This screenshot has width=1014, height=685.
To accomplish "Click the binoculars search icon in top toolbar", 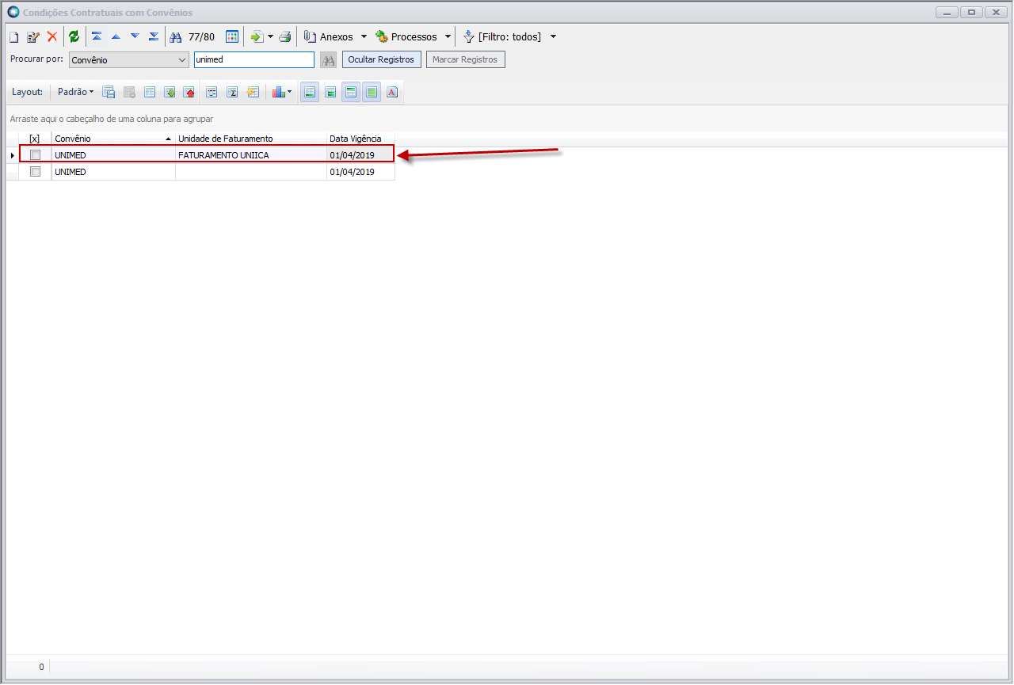I will pyautogui.click(x=176, y=36).
